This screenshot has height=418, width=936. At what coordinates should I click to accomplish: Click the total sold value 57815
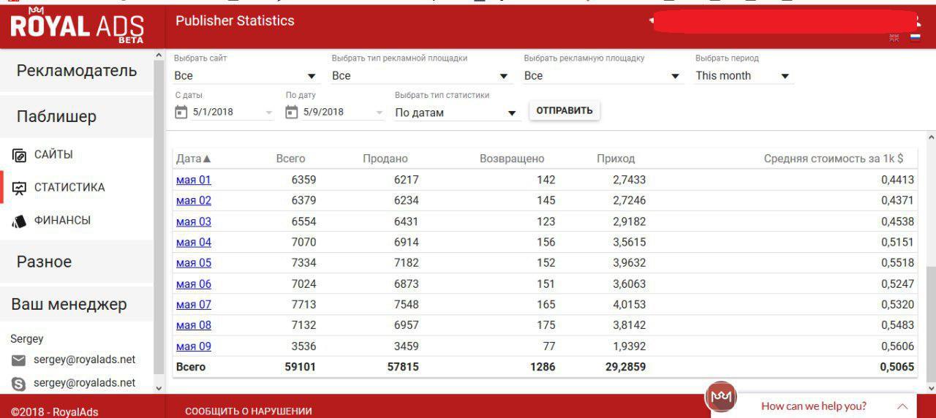(x=403, y=367)
